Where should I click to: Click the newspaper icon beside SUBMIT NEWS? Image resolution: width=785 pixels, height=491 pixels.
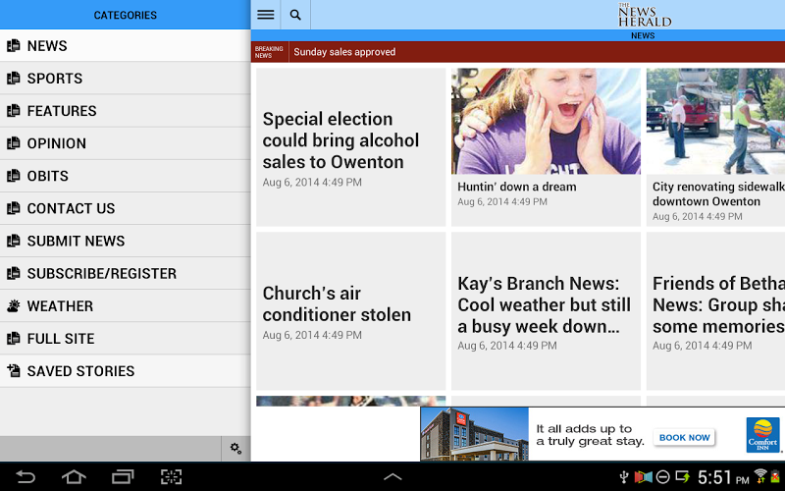coord(14,241)
